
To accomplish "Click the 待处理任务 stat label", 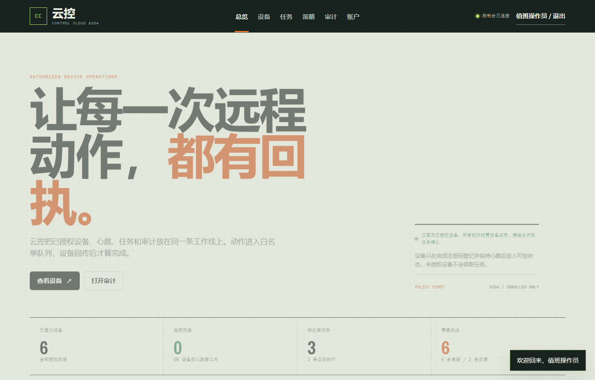I will pos(319,330).
